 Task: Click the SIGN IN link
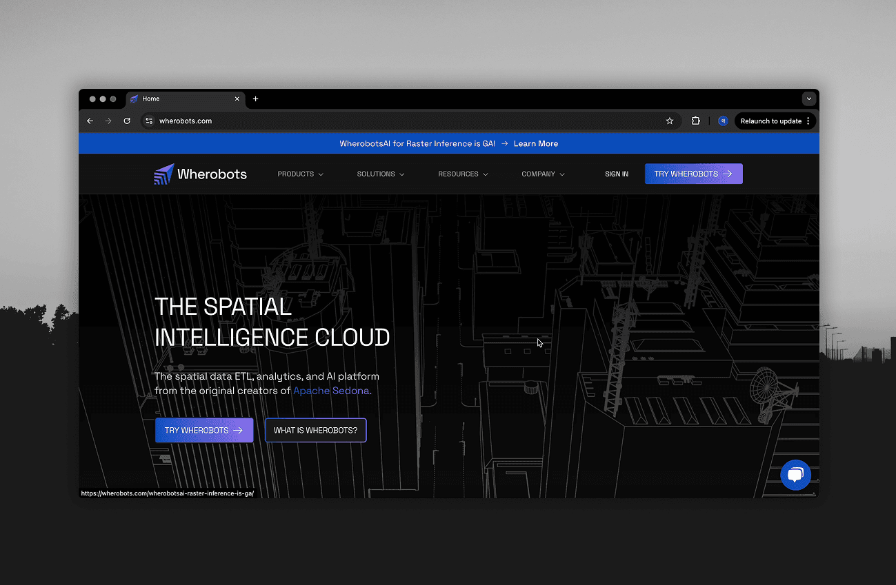click(x=617, y=174)
